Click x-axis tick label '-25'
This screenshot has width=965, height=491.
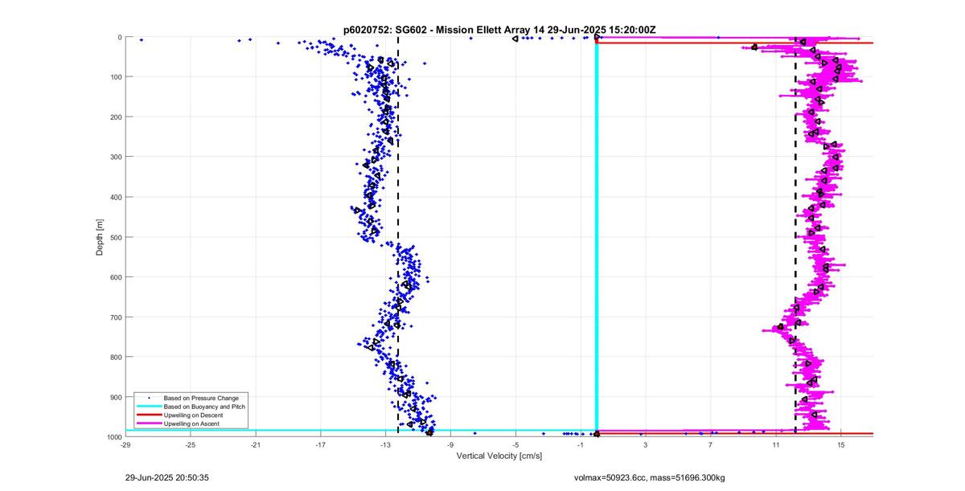[191, 444]
